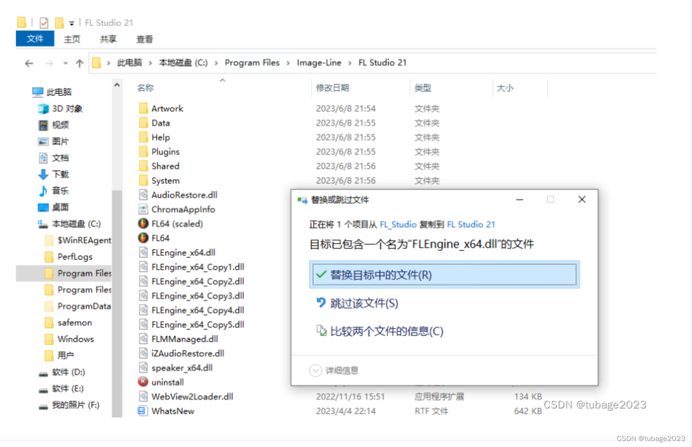The height and width of the screenshot is (447, 692).
Task: Click the Image-Line breadcrumb segment
Action: click(x=319, y=63)
